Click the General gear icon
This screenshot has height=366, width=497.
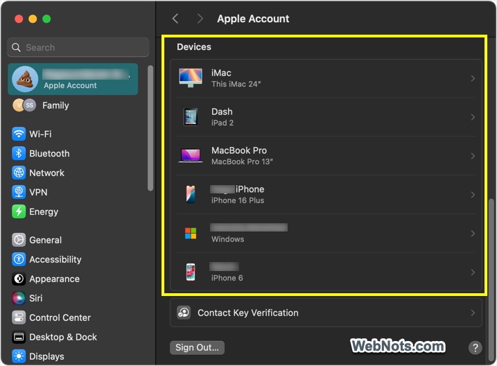coord(19,240)
